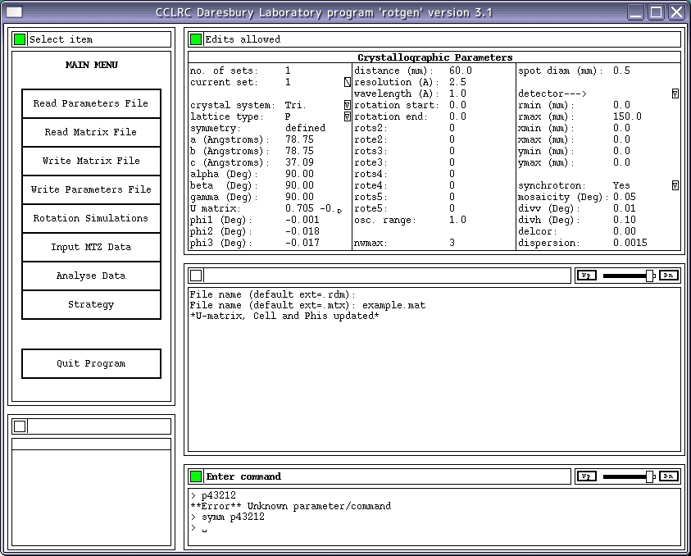
Task: Toggle the current set selector box
Action: tap(348, 83)
